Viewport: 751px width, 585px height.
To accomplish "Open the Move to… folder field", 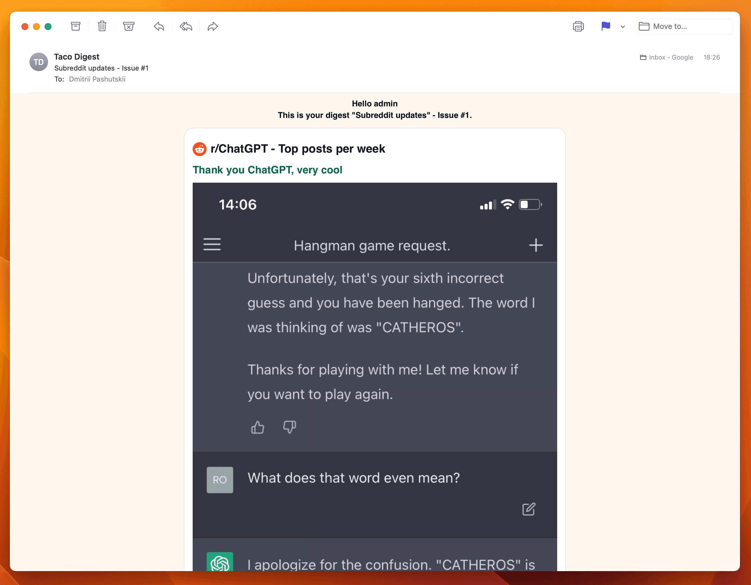I will click(684, 27).
